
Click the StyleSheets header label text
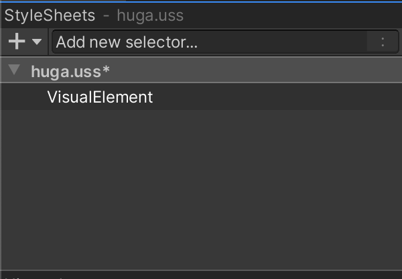tap(50, 15)
